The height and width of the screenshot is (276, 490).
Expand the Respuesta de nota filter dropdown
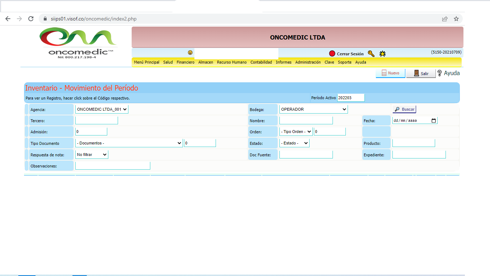coord(92,155)
